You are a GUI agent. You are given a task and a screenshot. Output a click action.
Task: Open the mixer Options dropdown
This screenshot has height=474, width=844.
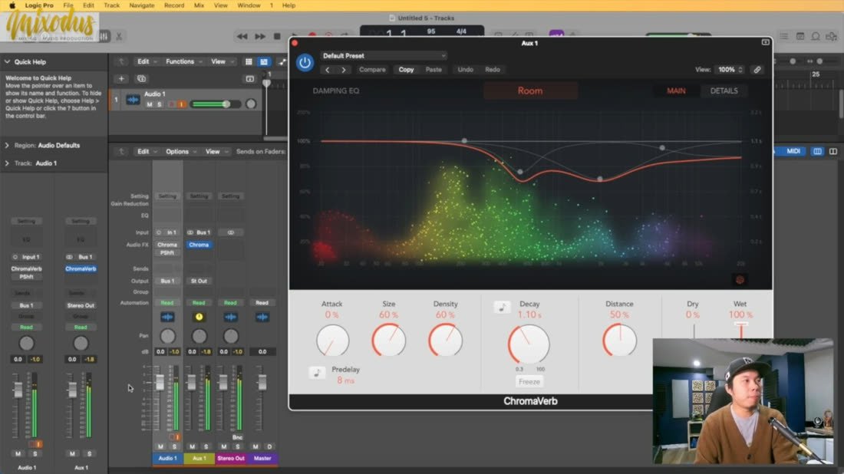[x=181, y=152]
